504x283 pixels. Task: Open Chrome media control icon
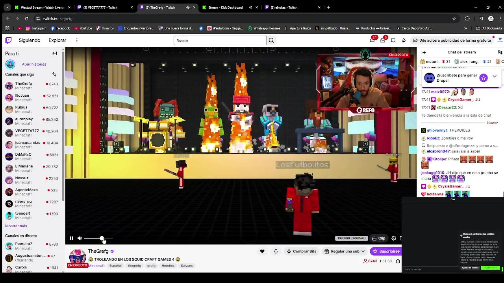pos(481,18)
